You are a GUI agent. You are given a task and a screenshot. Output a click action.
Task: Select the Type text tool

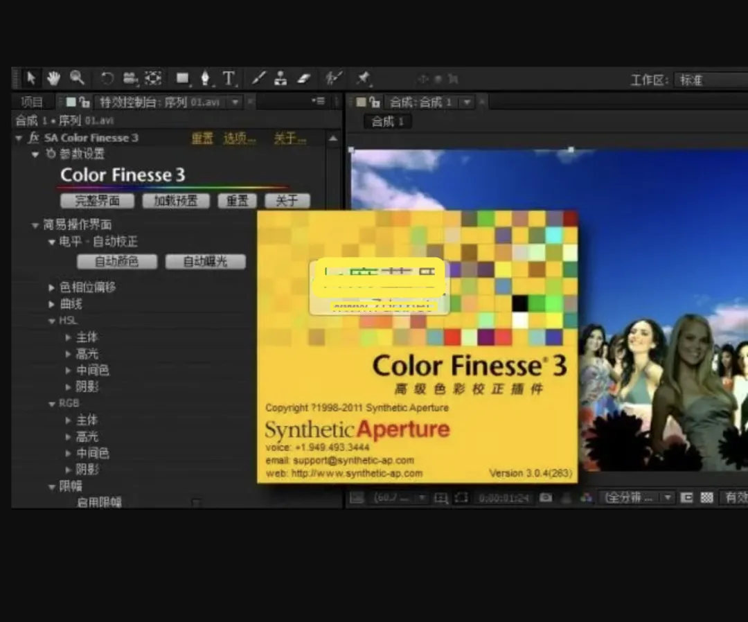(x=229, y=78)
